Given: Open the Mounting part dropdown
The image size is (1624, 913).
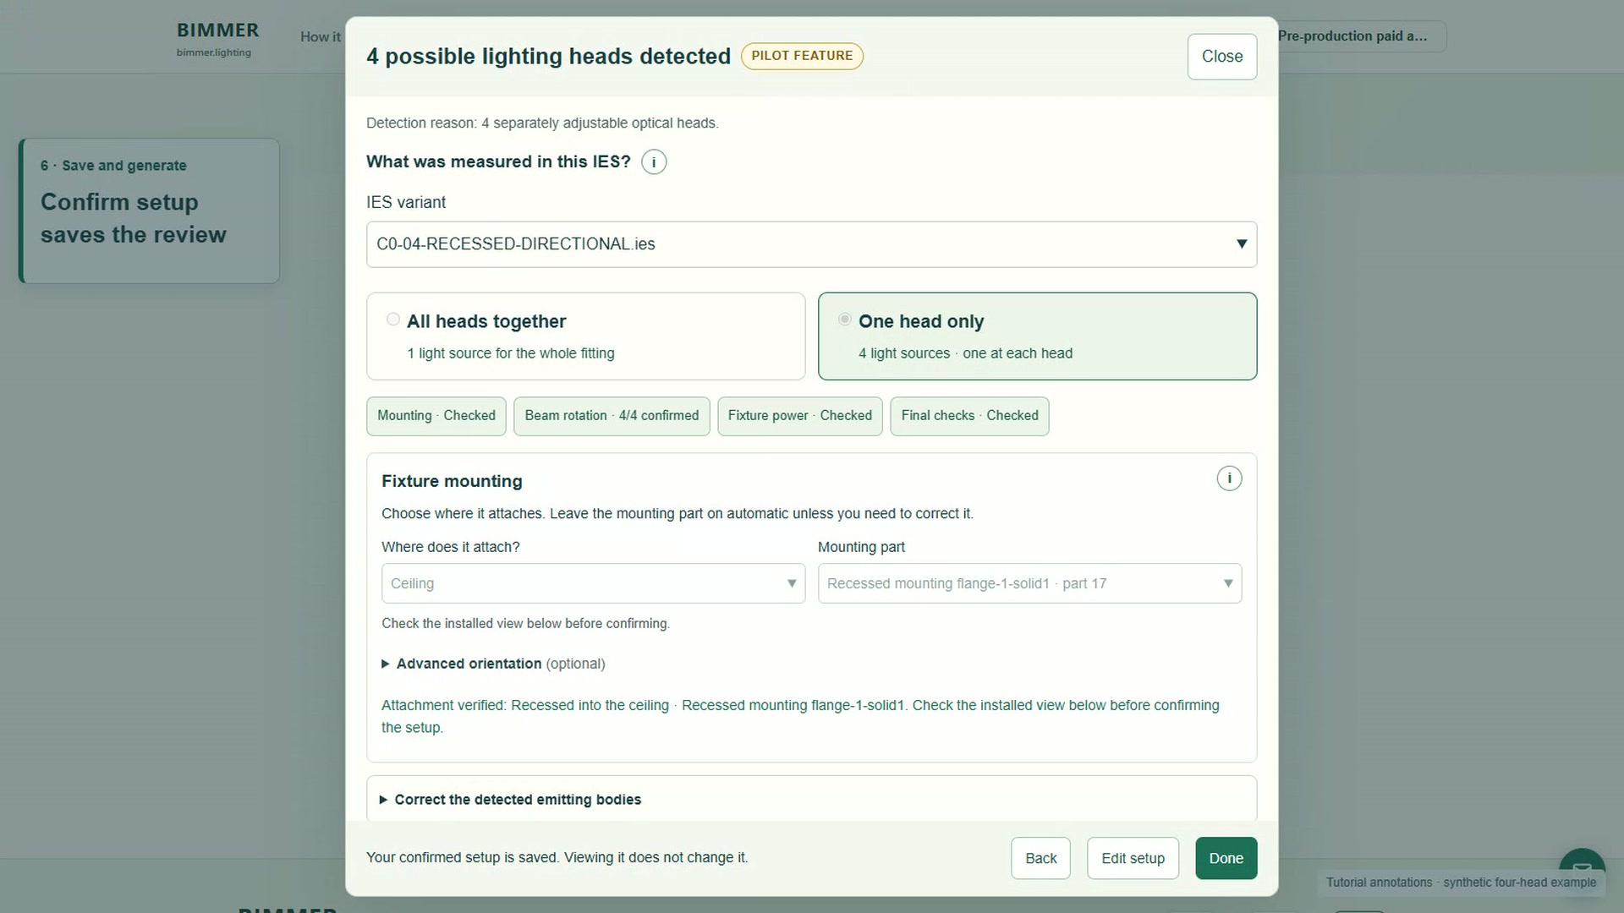Looking at the screenshot, I should pyautogui.click(x=1029, y=583).
